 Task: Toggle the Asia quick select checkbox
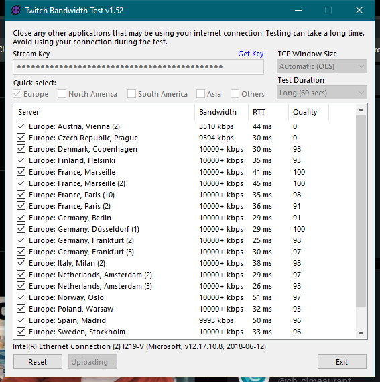(x=200, y=94)
